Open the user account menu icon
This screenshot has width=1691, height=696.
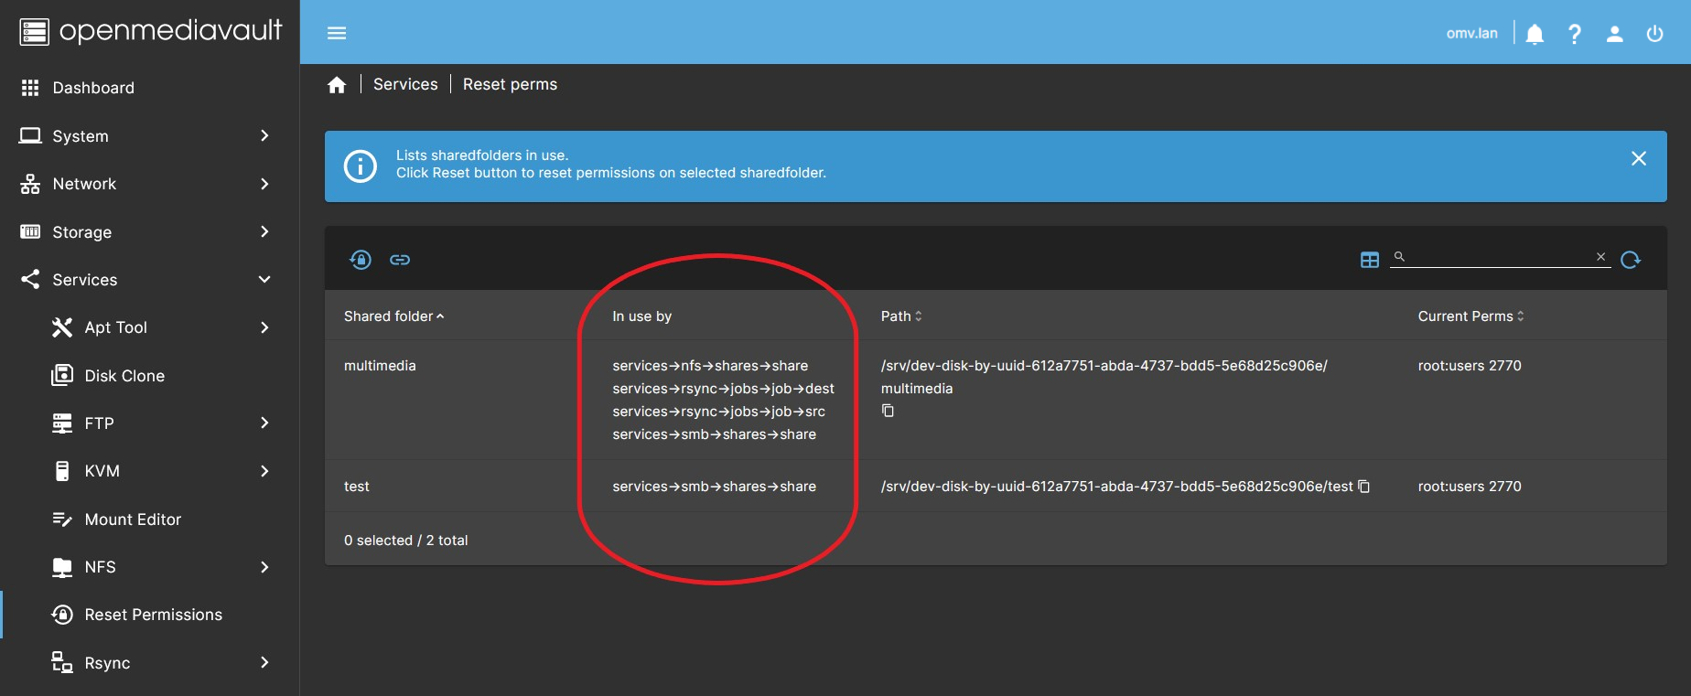tap(1614, 34)
